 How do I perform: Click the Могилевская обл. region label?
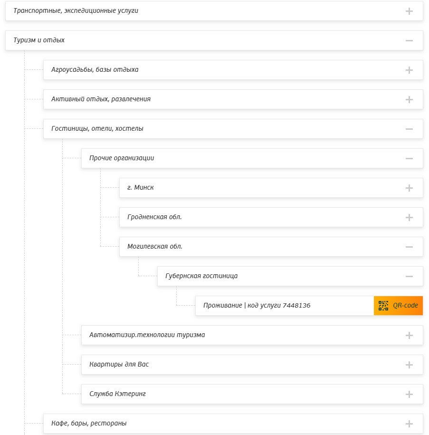pos(155,247)
